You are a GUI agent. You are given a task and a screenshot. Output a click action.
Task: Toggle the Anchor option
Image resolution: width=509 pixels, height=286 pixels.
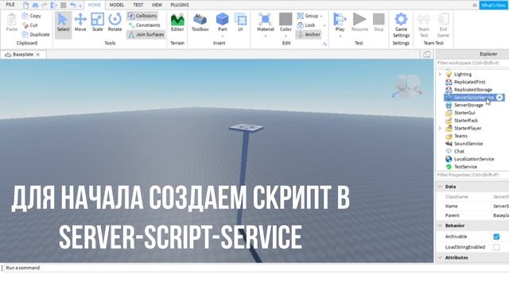[x=309, y=34]
